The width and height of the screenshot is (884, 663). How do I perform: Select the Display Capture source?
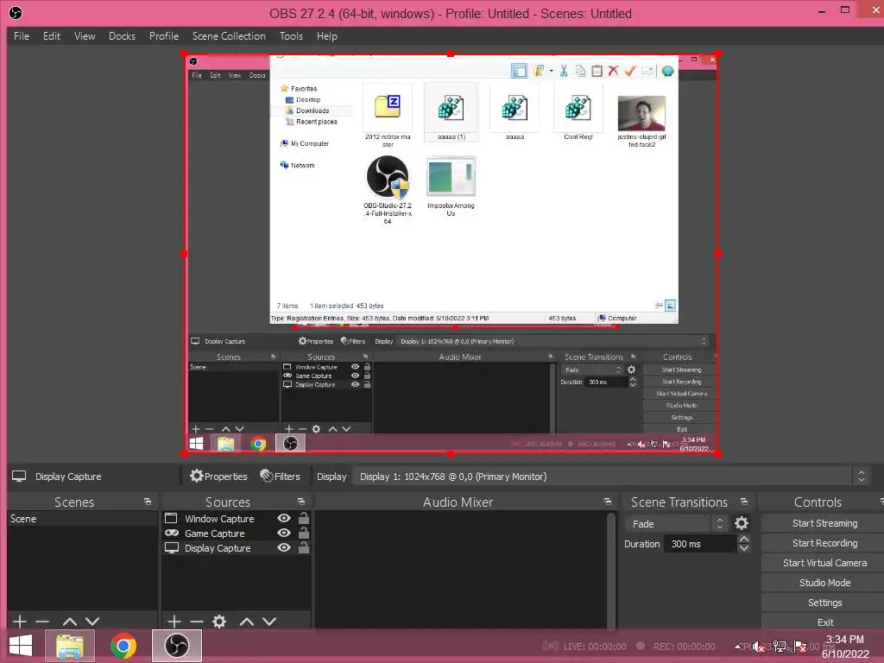[217, 548]
